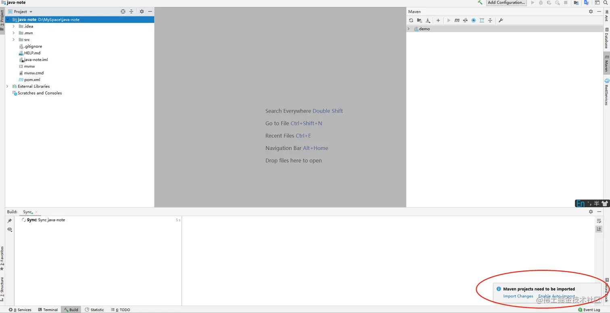Close the Sync tab
Screen dimensions: 610x313
[x=36, y=212]
